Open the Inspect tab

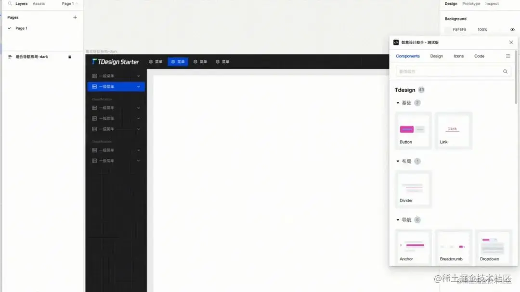point(492,4)
